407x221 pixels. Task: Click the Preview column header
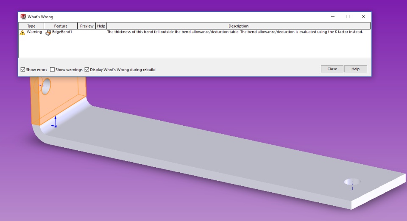[86, 26]
